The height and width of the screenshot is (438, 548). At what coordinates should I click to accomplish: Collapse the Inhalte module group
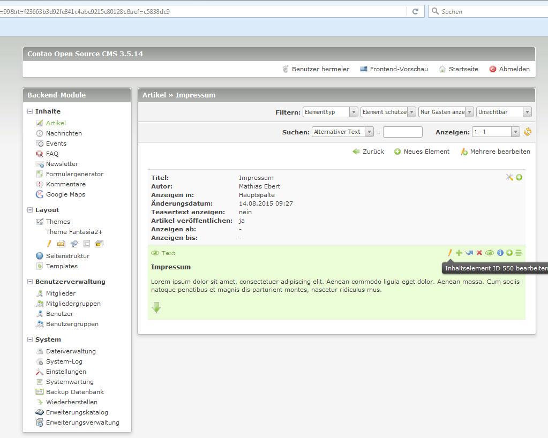point(31,111)
